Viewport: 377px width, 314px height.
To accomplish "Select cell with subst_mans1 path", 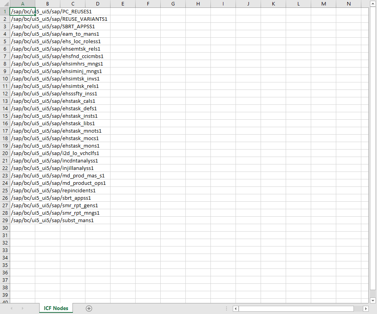I will click(23, 221).
